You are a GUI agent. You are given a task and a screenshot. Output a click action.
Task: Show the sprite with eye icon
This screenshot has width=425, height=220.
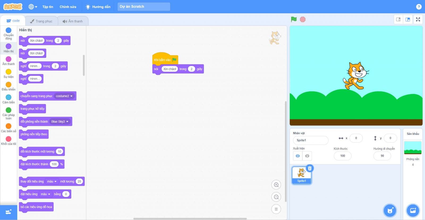click(x=298, y=156)
